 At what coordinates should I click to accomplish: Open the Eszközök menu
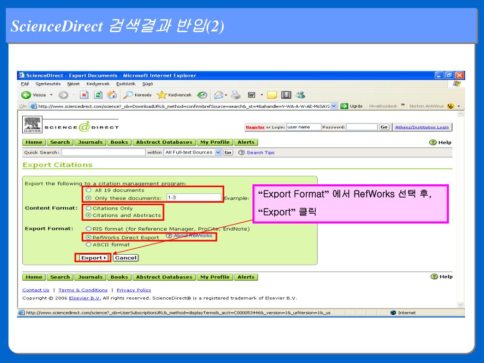click(x=126, y=84)
